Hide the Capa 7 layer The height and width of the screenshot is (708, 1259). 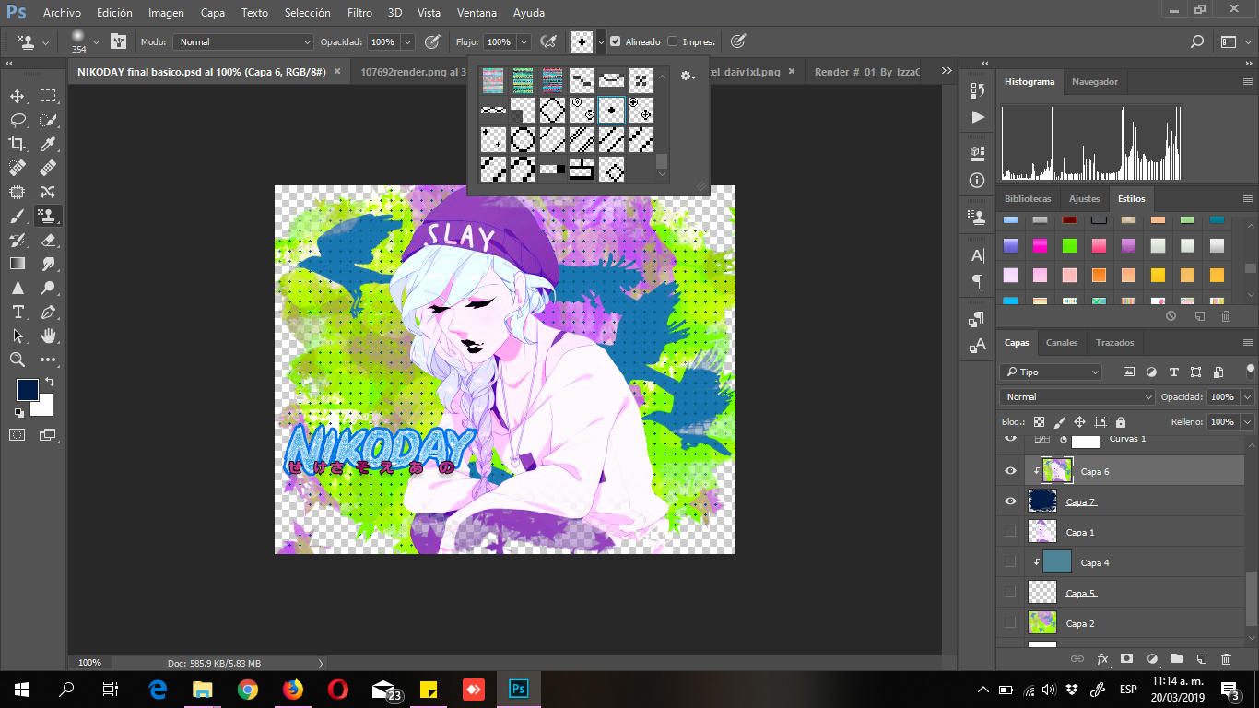coord(1010,501)
